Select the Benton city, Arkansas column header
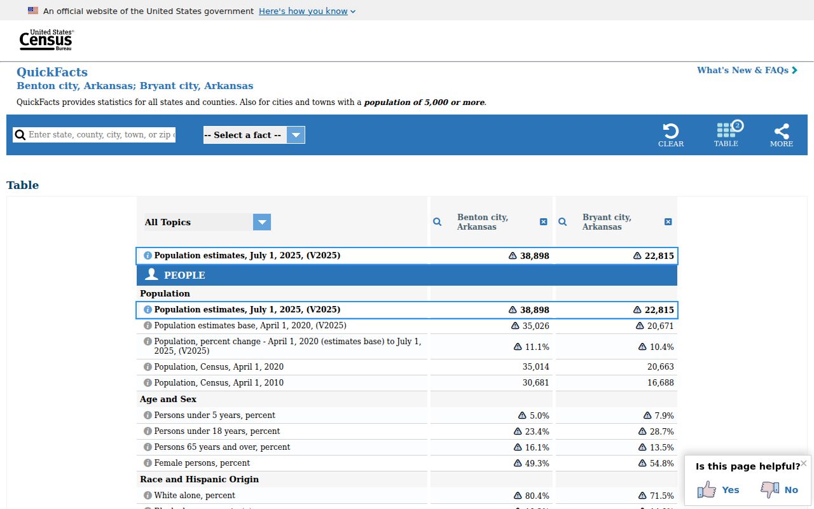 point(483,222)
